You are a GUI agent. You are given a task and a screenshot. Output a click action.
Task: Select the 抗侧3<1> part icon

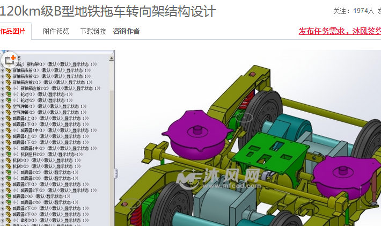coord(9,160)
